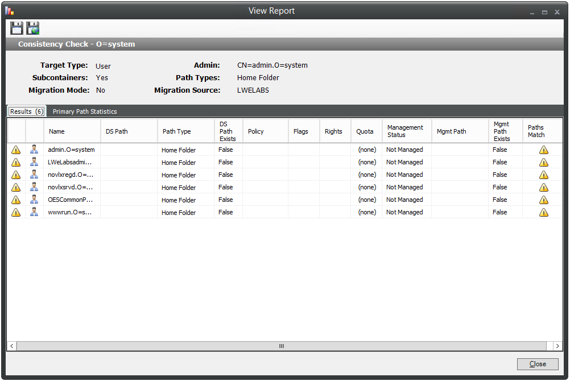570x381 pixels.
Task: Close the report with the Close button
Action: (x=538, y=364)
